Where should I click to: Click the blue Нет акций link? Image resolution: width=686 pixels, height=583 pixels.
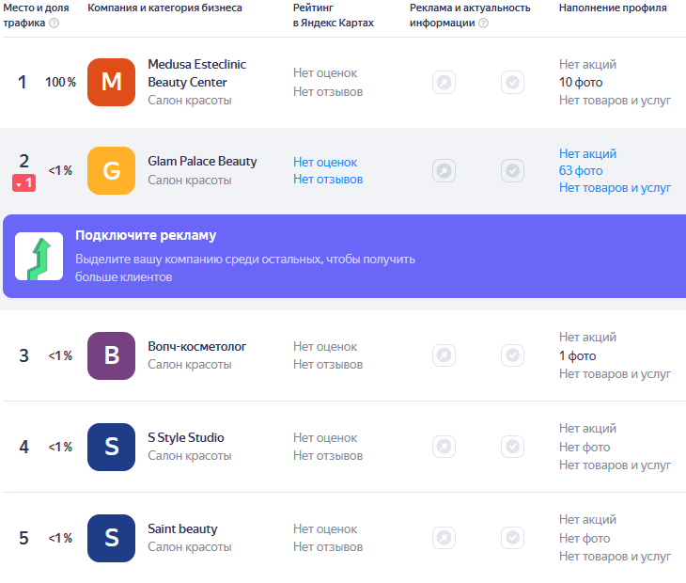(587, 153)
